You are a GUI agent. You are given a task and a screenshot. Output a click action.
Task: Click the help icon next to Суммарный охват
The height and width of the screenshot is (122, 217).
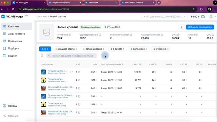(162, 35)
